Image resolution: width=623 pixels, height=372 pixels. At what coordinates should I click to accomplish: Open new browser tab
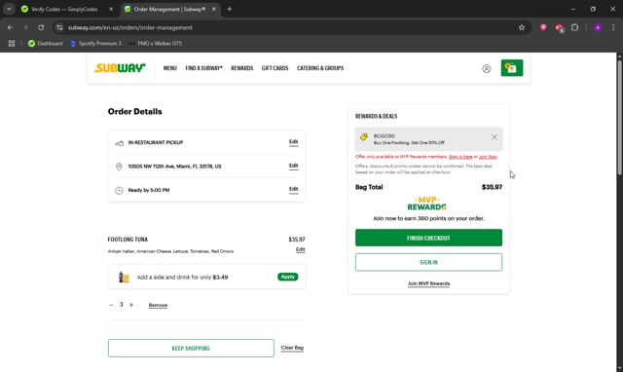tap(230, 9)
